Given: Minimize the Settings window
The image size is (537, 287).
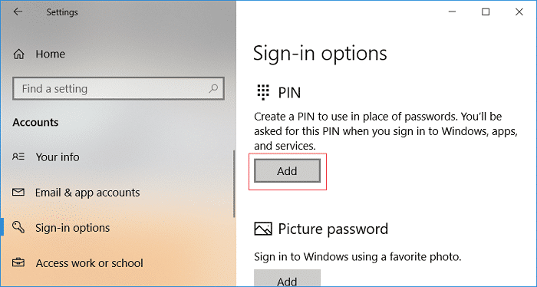Looking at the screenshot, I should pyautogui.click(x=452, y=12).
